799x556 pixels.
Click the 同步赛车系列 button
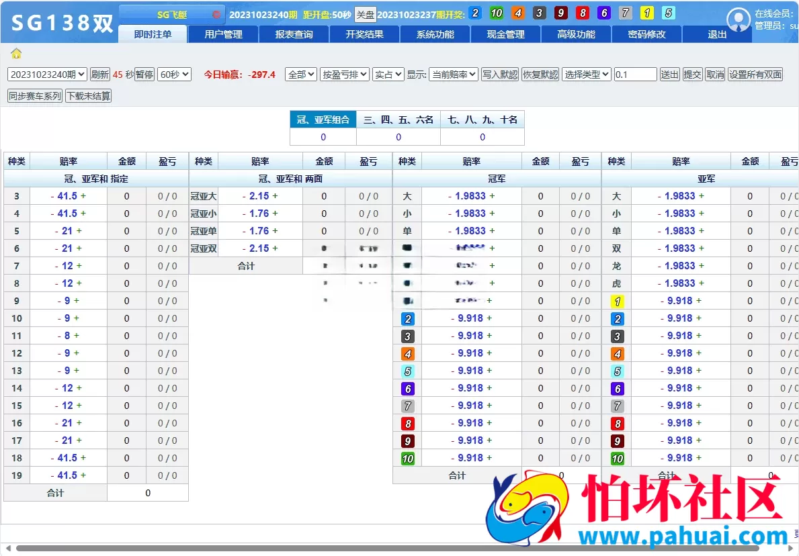pyautogui.click(x=35, y=96)
